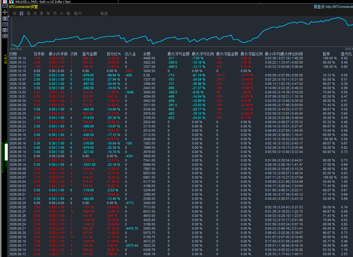Viewport: 353px width, 257px height.
Task: Click the 禁 disable icon in left sidebar
Action: pyautogui.click(x=5, y=30)
